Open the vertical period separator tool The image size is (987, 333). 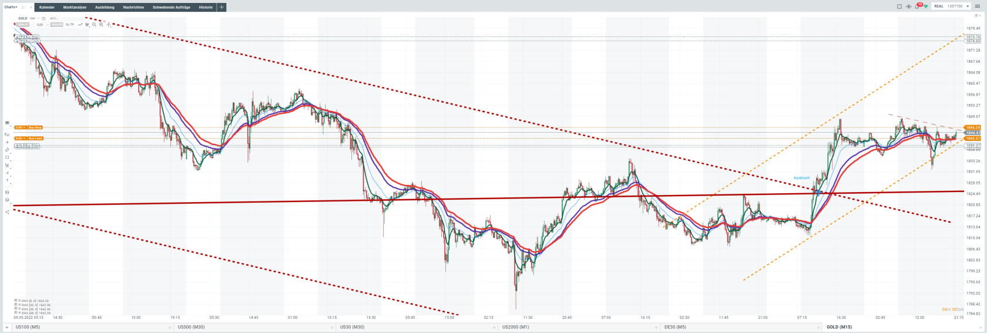click(7, 192)
